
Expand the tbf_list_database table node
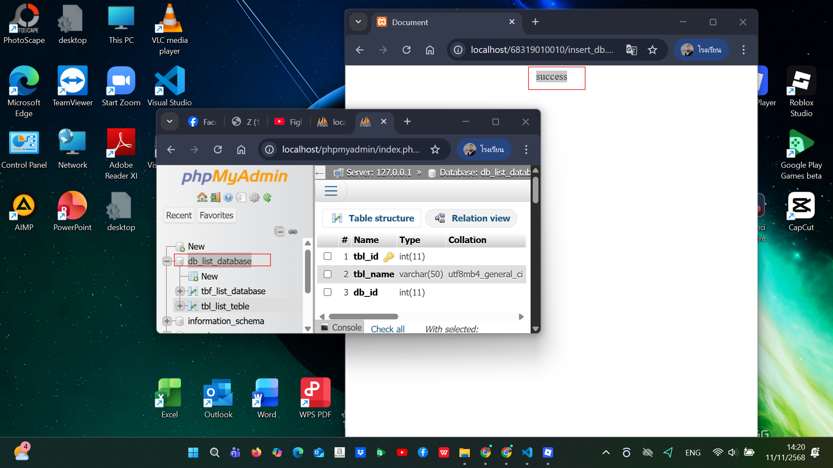pyautogui.click(x=180, y=291)
